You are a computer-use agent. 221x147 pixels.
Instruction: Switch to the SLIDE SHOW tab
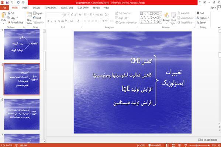coord(83,8)
